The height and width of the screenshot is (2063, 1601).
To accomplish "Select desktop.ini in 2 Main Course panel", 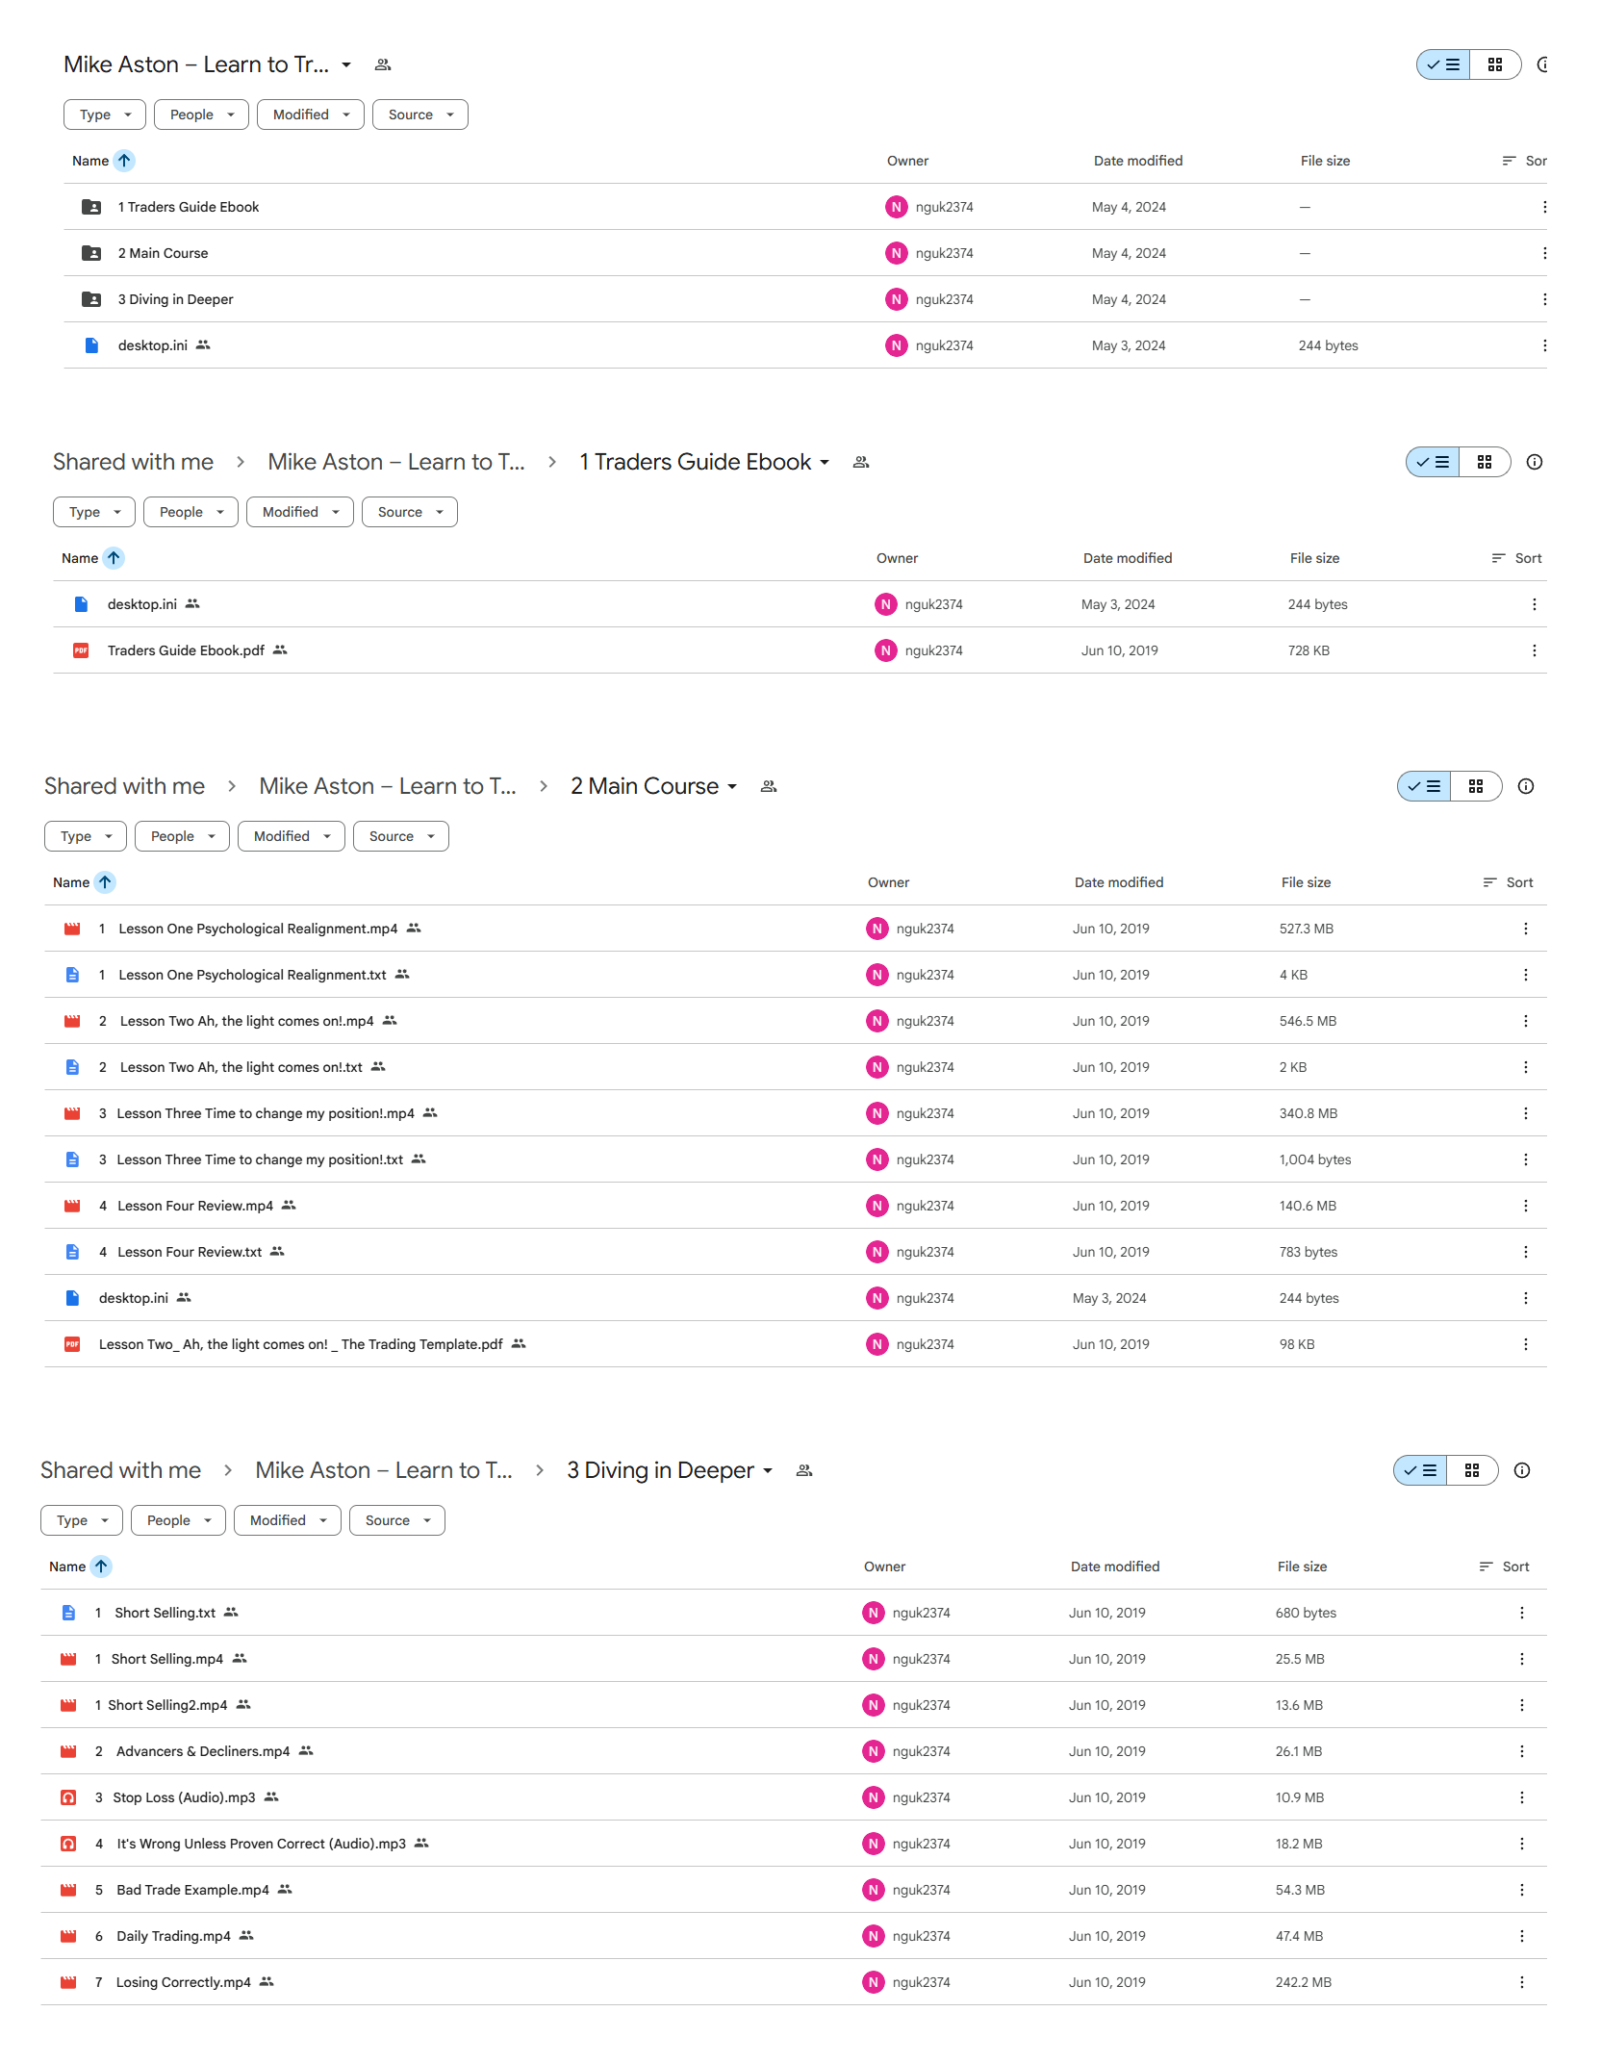I will tap(134, 1298).
